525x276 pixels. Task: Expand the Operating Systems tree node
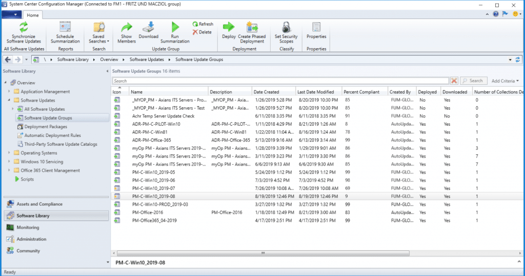pyautogui.click(x=9, y=153)
